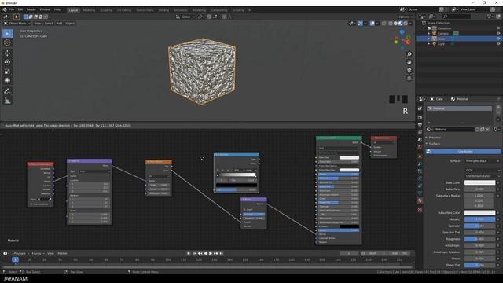Click the Roughness slider in properties

[480, 239]
